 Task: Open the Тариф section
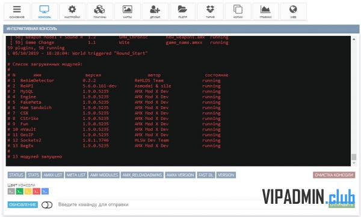click(210, 11)
